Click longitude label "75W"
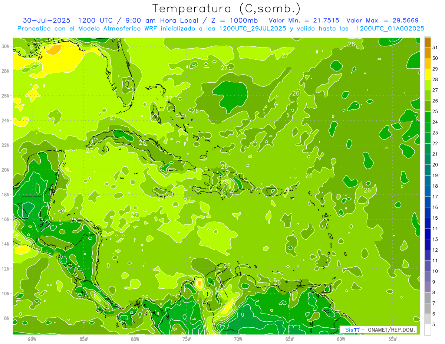The image size is (445, 344). pyautogui.click(x=187, y=339)
